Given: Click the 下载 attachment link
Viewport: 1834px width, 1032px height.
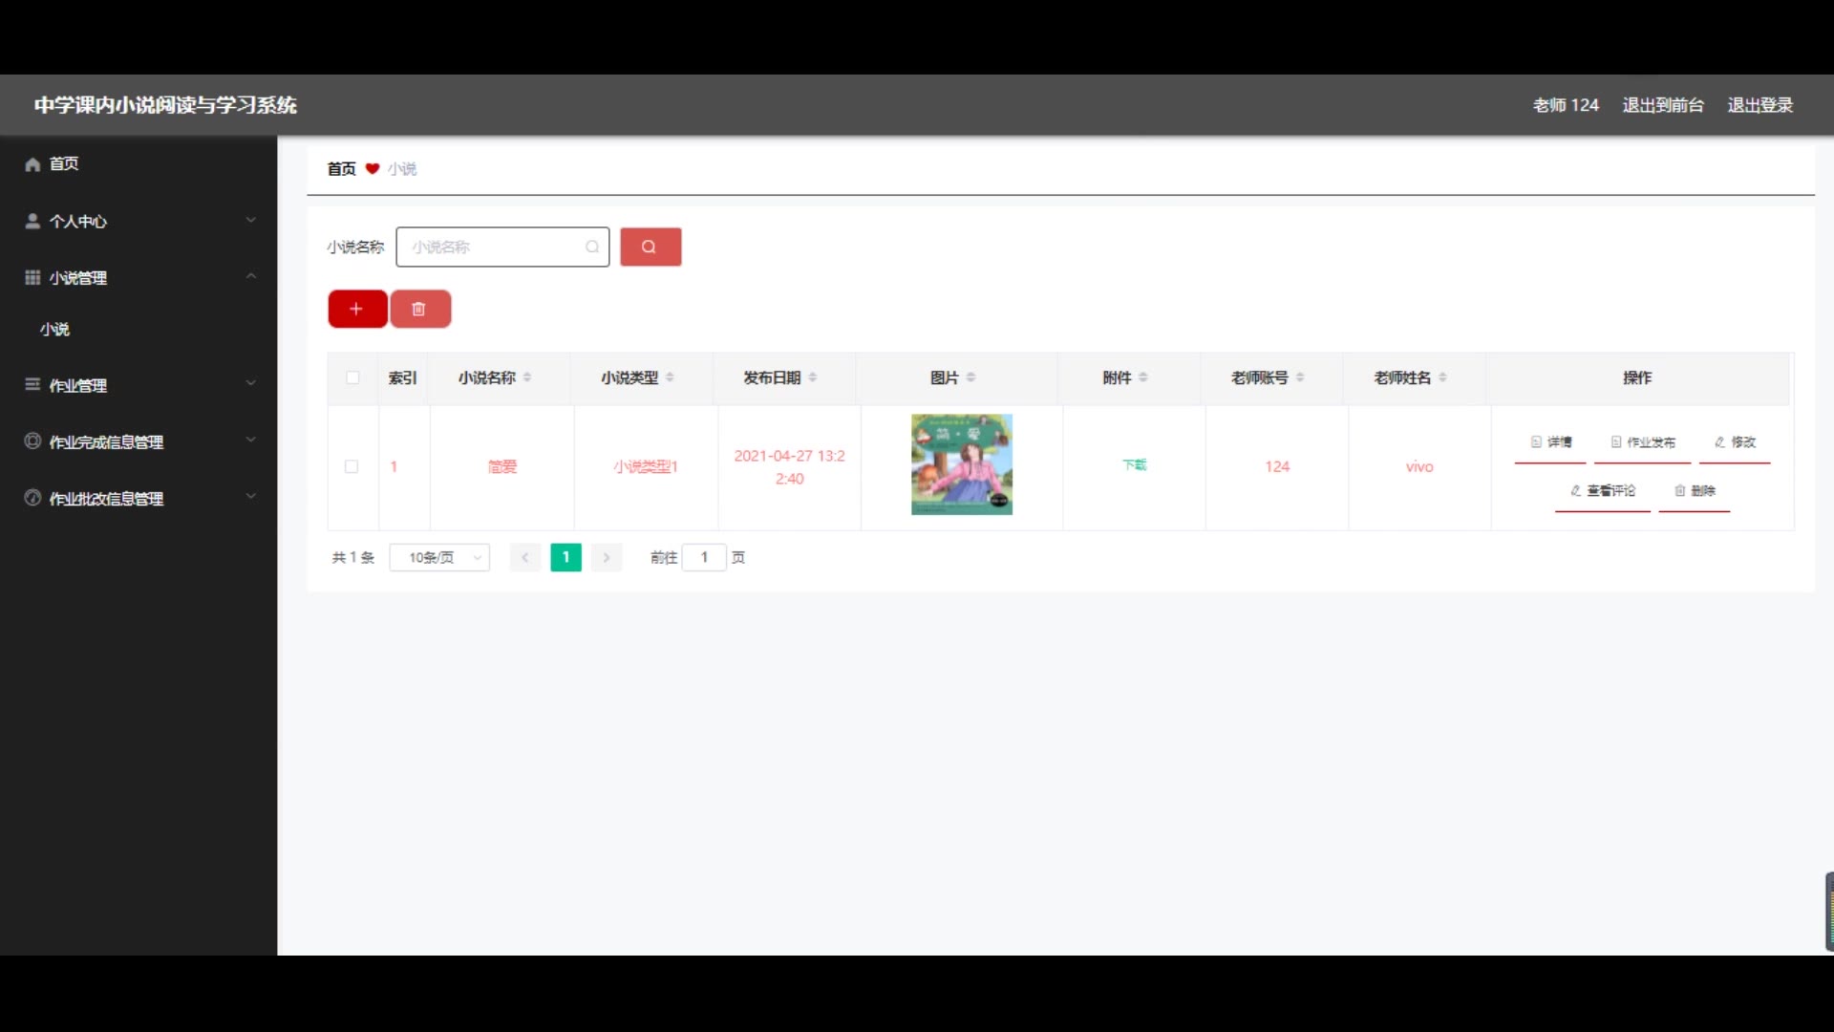Looking at the screenshot, I should pyautogui.click(x=1135, y=465).
